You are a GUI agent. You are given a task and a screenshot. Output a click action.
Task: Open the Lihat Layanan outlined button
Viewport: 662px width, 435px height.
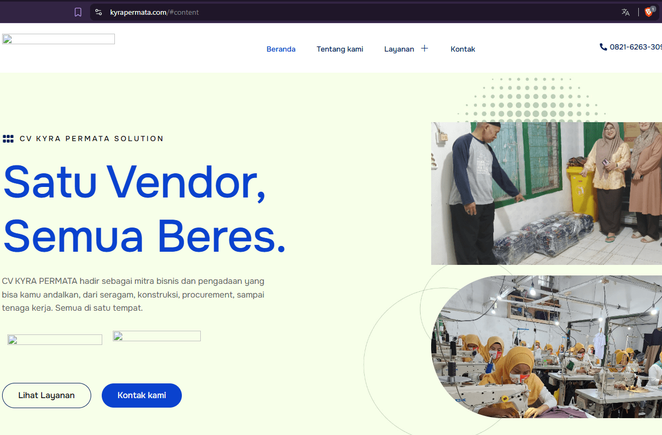point(46,396)
